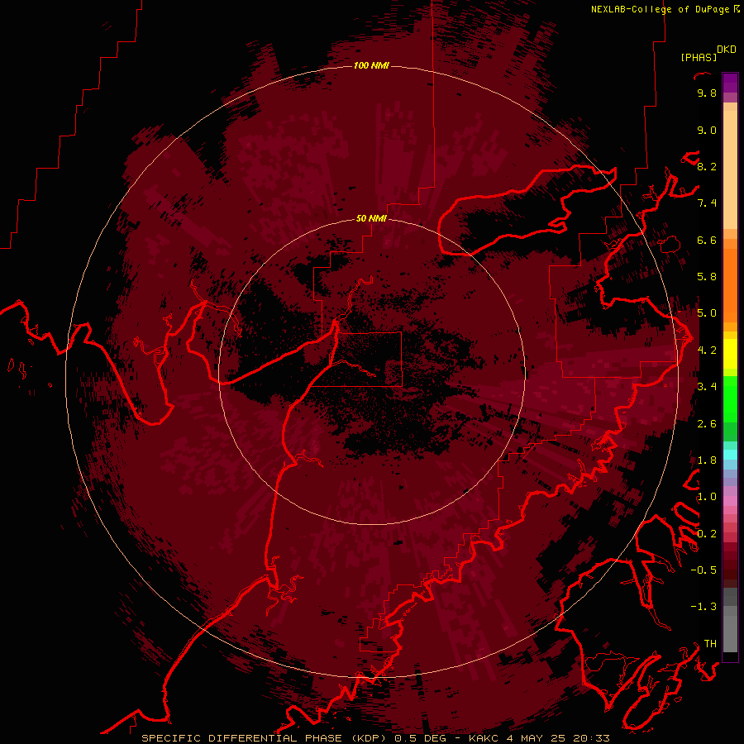744x744 pixels.
Task: Click the 100 NMI range ring label
Action: (371, 65)
